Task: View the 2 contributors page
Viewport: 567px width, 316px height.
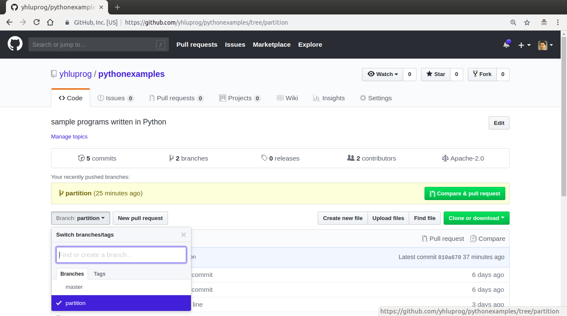Action: (x=372, y=158)
